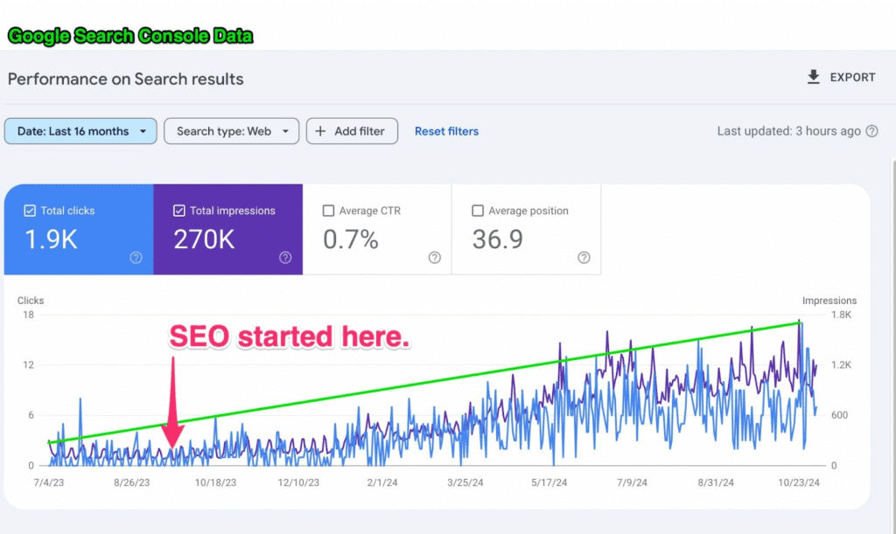The height and width of the screenshot is (534, 896).
Task: Uncheck the Total impressions checkbox
Action: click(x=179, y=211)
